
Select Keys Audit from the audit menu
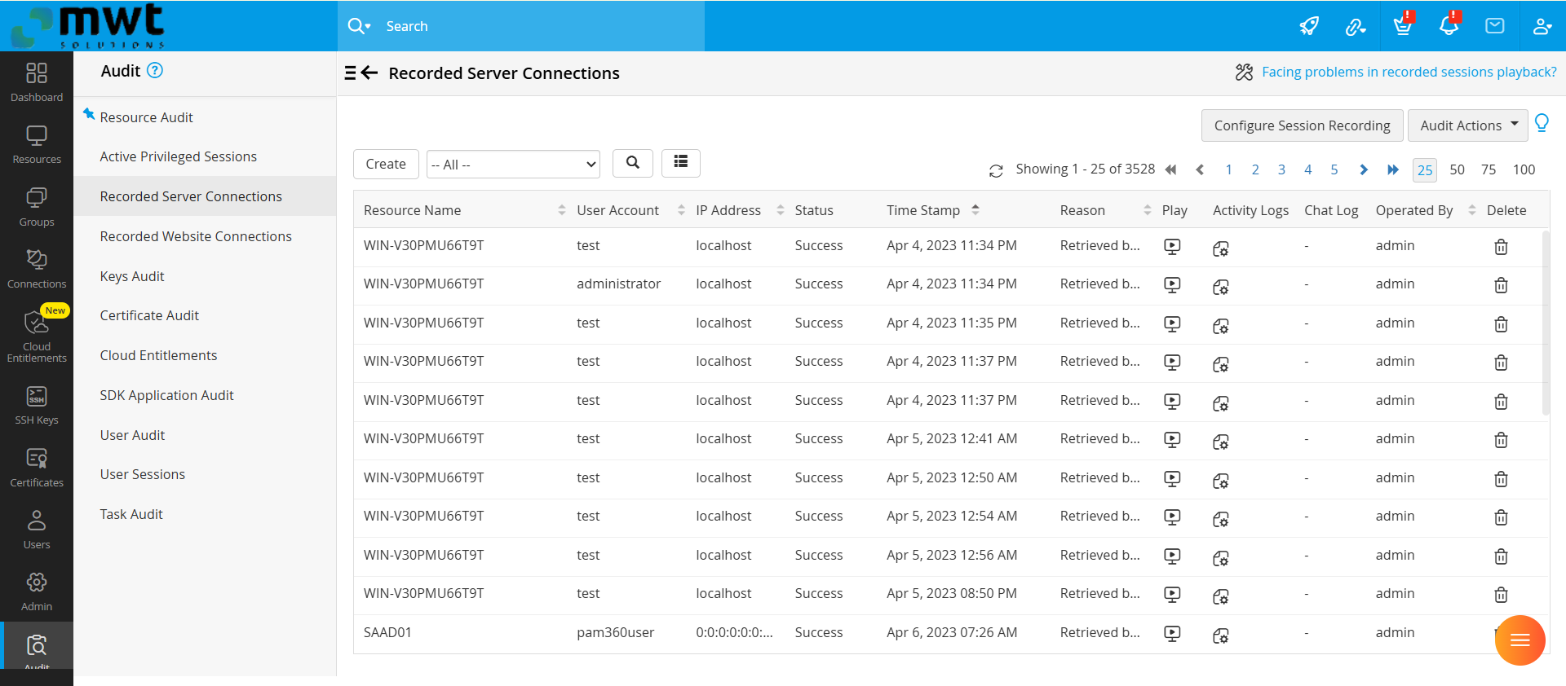[132, 276]
